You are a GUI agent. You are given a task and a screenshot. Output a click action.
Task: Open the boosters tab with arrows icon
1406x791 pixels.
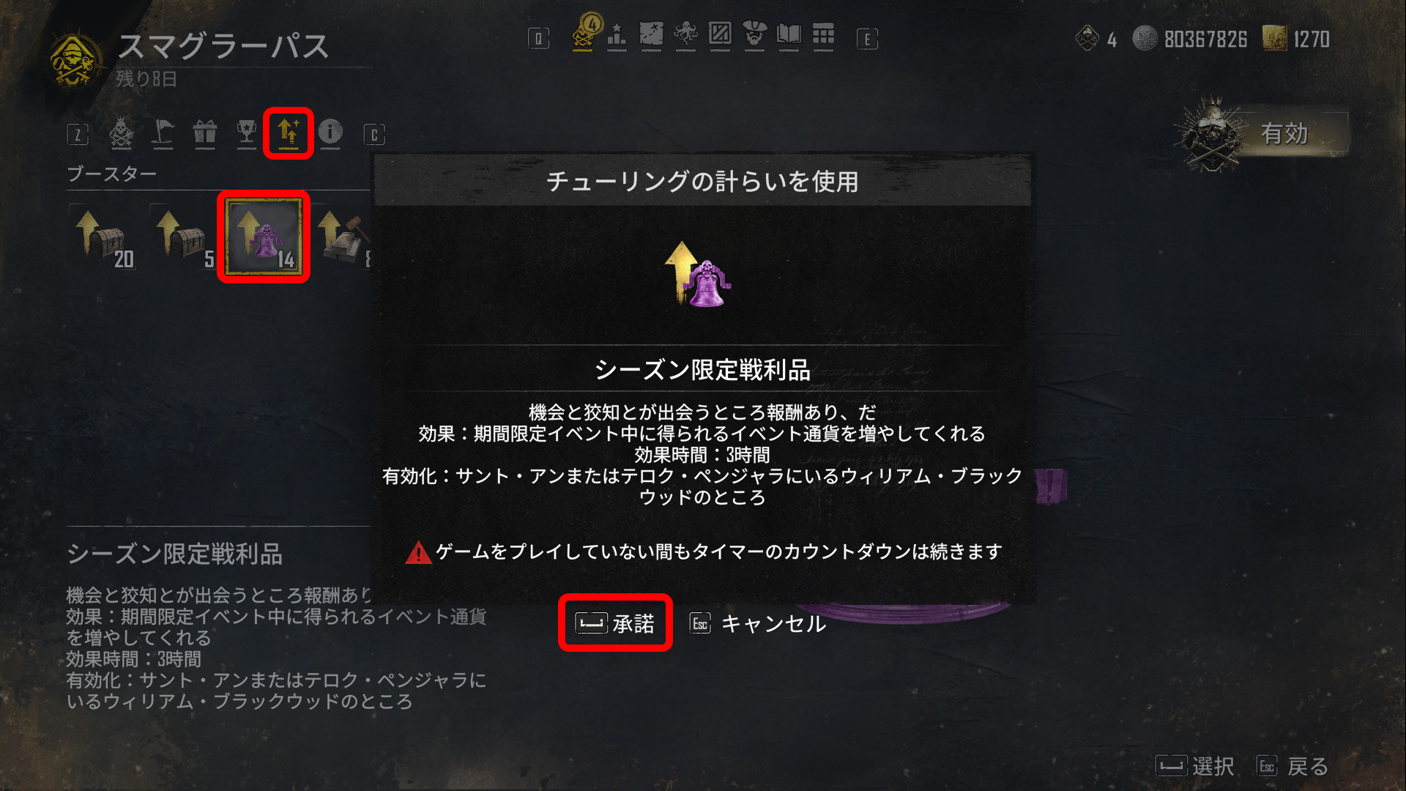[289, 133]
